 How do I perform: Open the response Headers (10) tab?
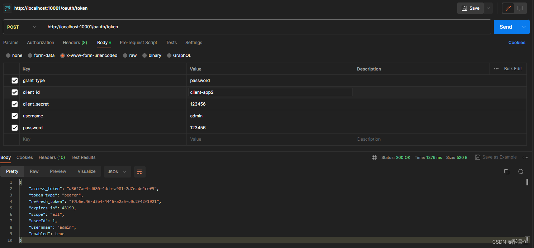pos(52,157)
